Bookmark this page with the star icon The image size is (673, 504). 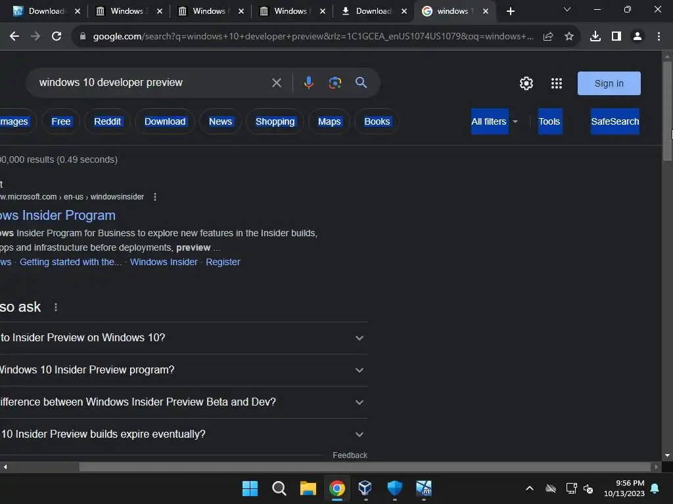pos(569,37)
